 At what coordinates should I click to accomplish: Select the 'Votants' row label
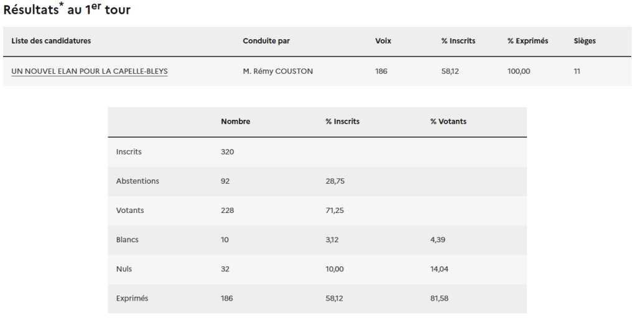click(130, 211)
